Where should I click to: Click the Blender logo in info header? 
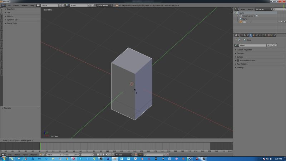[x=117, y=5]
